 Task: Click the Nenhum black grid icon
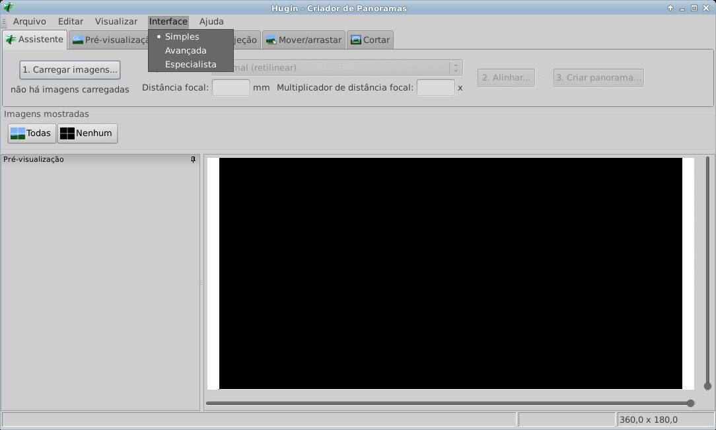67,133
